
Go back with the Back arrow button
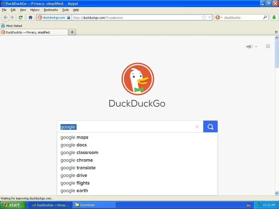5,17
